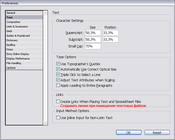Switch to Composition preferences
Screen dimensions: 175x140
[24, 22]
